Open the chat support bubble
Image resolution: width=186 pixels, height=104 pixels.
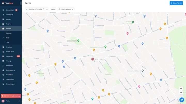(x=182, y=100)
